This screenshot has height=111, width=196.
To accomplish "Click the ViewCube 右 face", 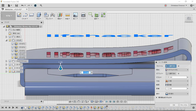I will 189,18.
